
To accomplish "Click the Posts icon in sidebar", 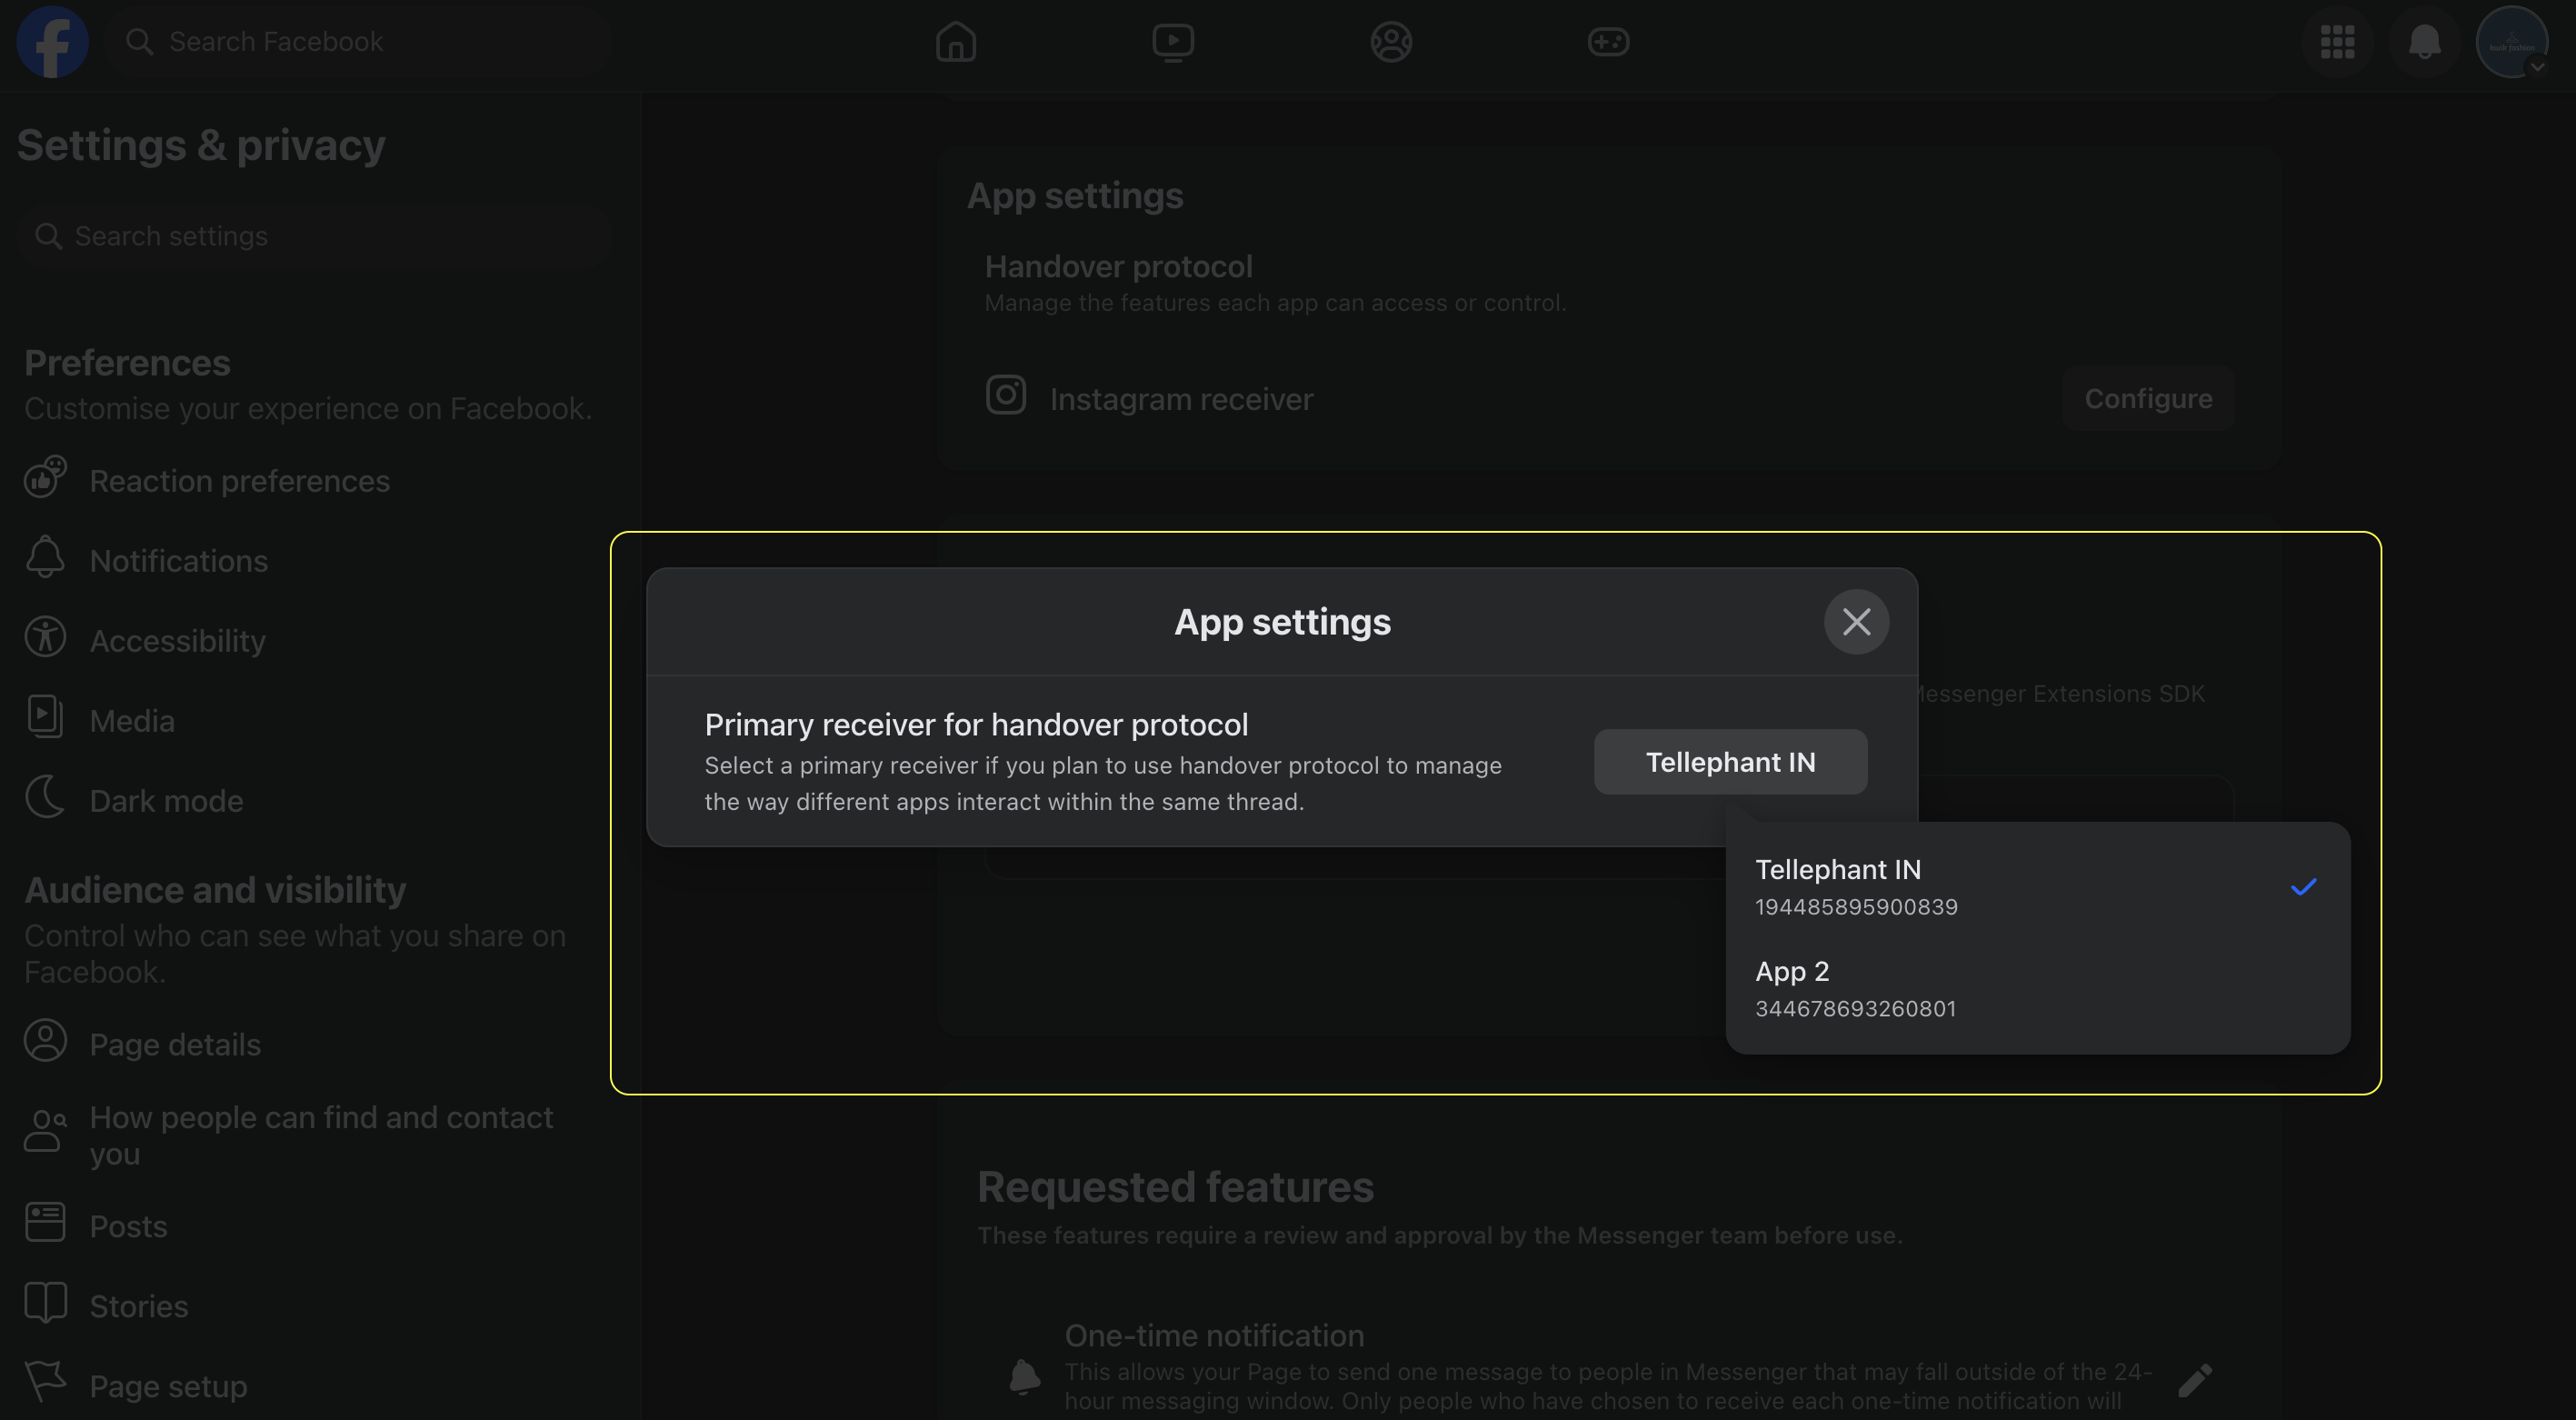I will (45, 1223).
